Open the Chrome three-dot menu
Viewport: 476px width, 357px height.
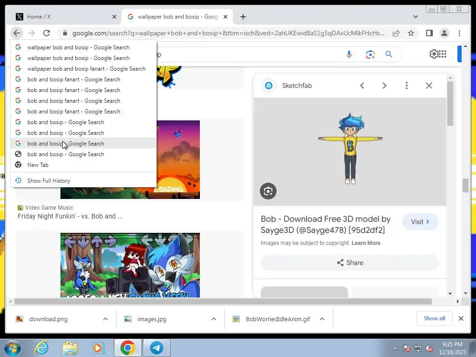coord(459,33)
